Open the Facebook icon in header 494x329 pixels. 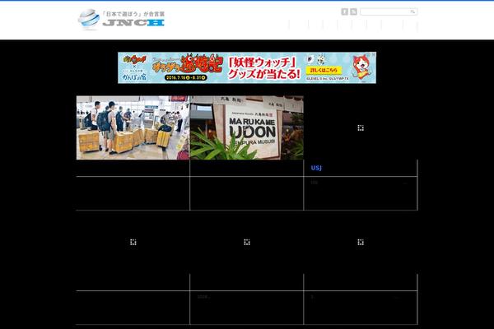pos(345,12)
